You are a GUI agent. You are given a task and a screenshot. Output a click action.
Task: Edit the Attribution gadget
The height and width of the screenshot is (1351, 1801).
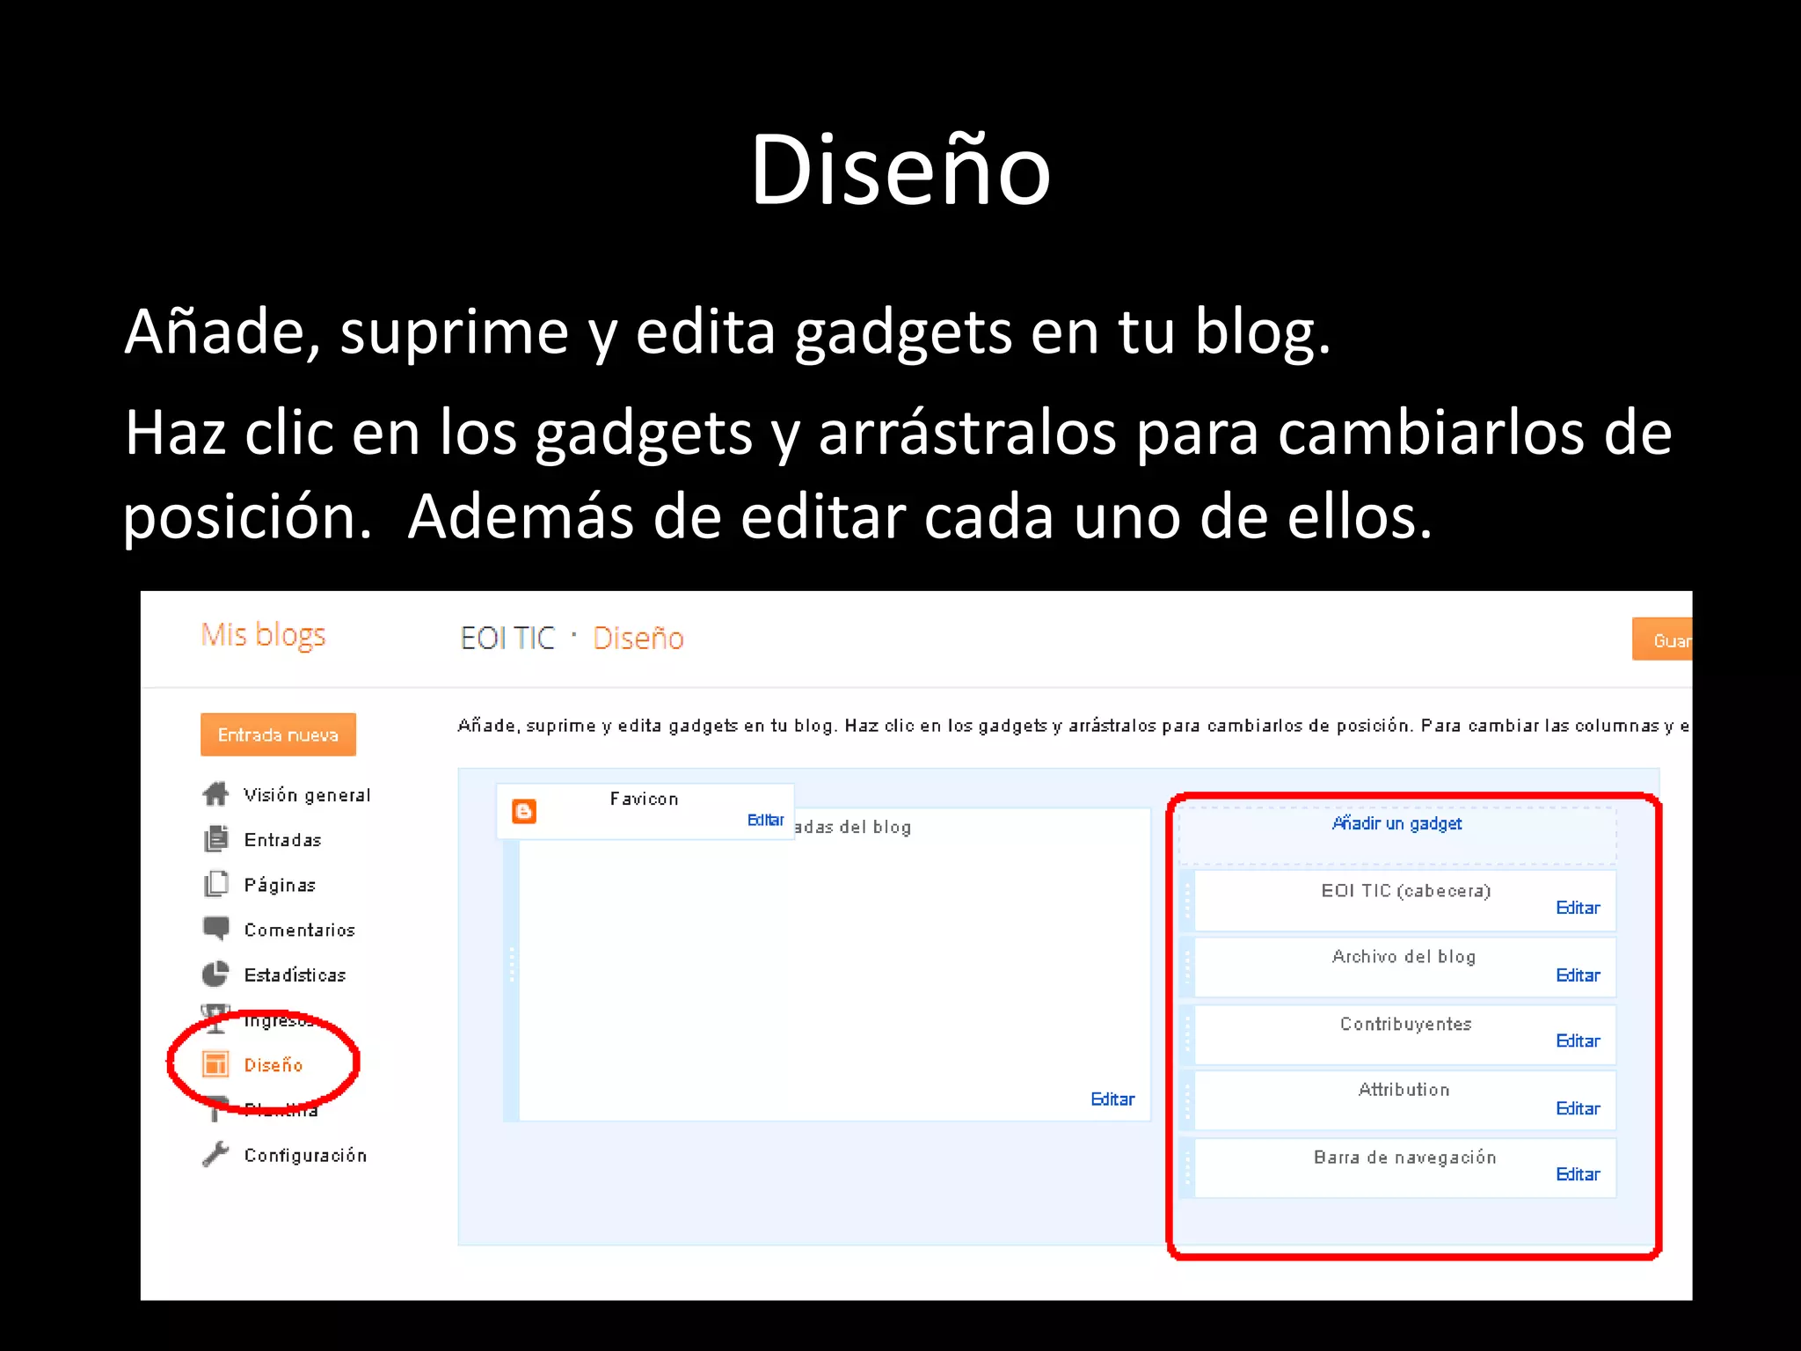(1578, 1108)
